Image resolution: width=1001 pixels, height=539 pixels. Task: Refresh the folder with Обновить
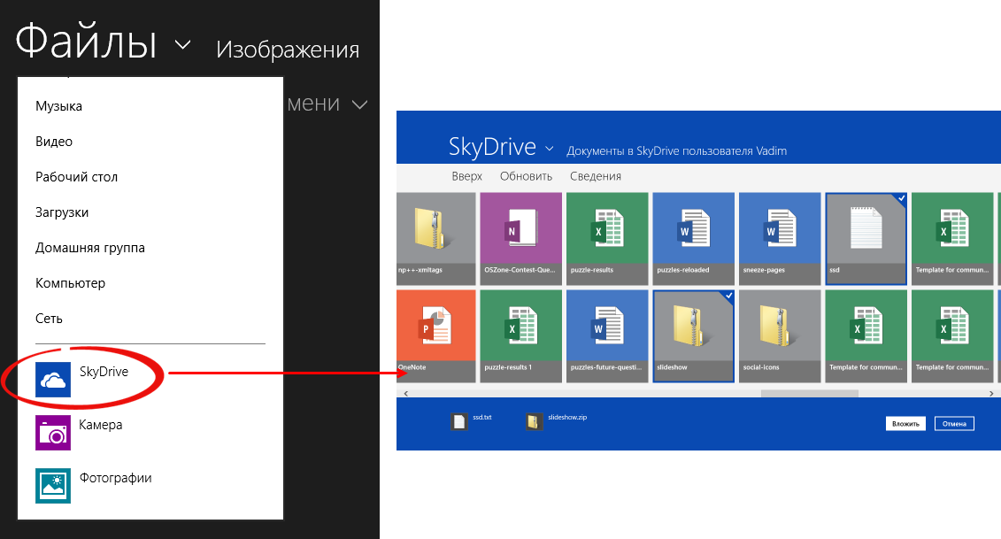(526, 176)
